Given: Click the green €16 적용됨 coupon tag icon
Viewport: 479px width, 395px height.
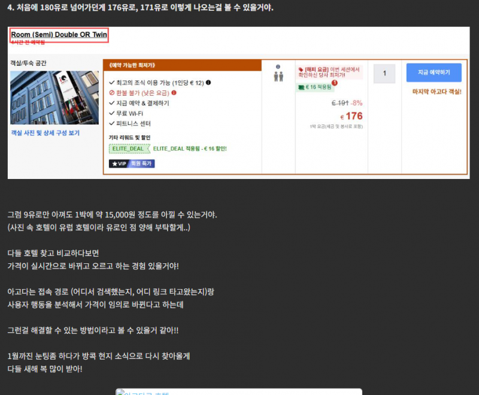Looking at the screenshot, I should coord(301,87).
